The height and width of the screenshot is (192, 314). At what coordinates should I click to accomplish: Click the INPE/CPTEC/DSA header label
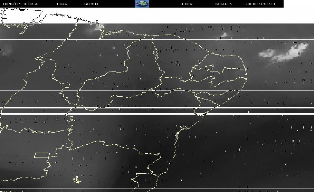coord(20,4)
